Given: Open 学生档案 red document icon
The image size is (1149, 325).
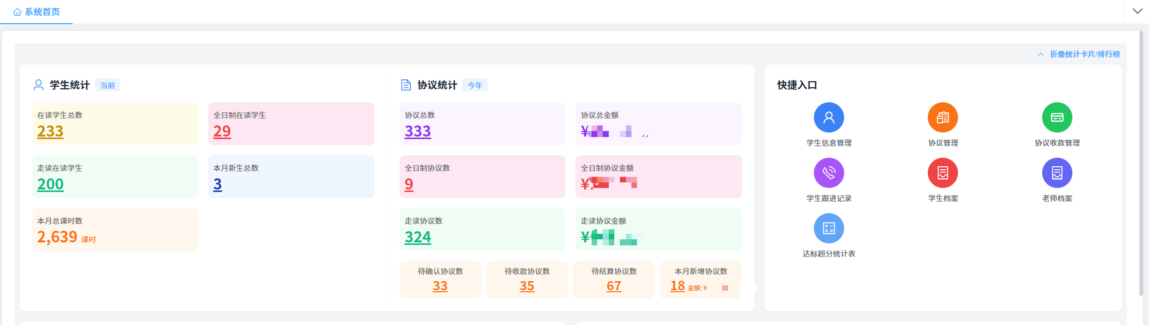Looking at the screenshot, I should 943,173.
